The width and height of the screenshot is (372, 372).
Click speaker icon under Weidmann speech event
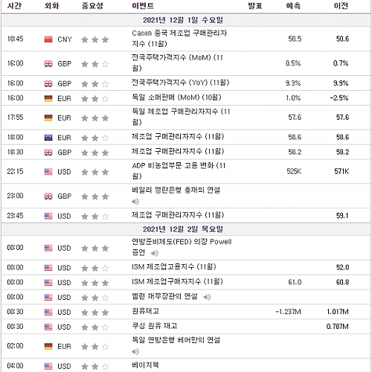pyautogui.click(x=135, y=352)
